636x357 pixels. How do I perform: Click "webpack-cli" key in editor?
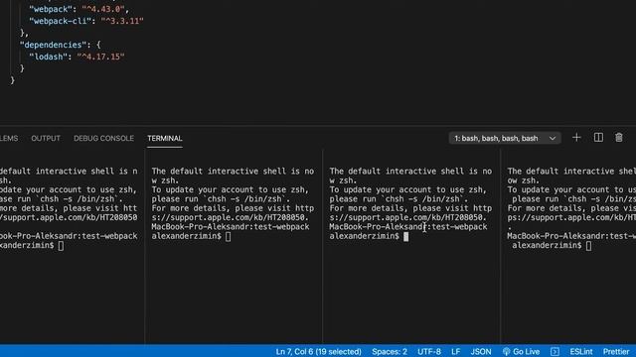pyautogui.click(x=61, y=21)
